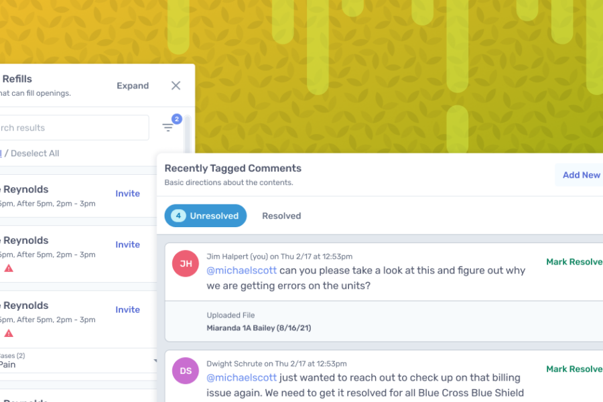
Task: Mark Jim Halpert's comment as resolved
Action: tap(574, 261)
